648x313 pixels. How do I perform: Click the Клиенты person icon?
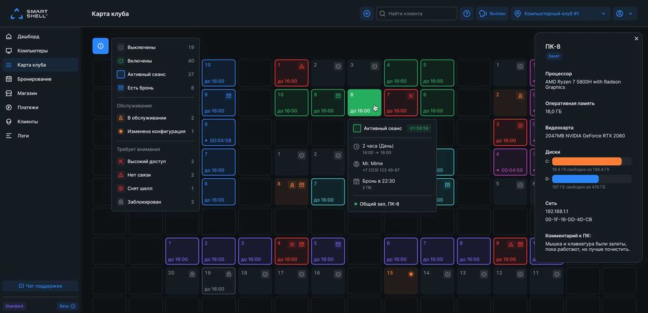click(x=8, y=122)
